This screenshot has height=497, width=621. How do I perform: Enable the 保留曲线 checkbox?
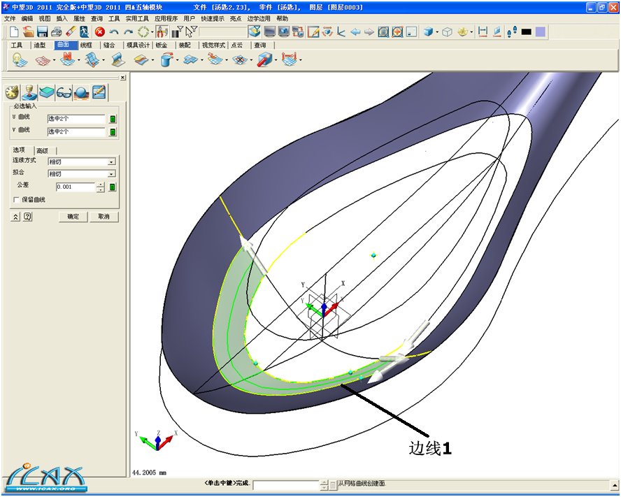(17, 200)
